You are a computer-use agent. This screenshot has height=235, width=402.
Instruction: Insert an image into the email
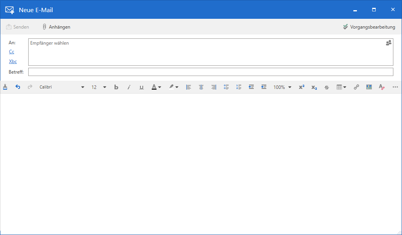369,87
